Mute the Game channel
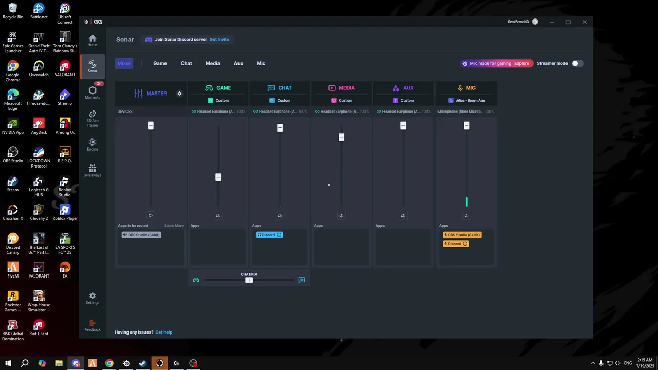Screen dimensions: 658x370 218,216
